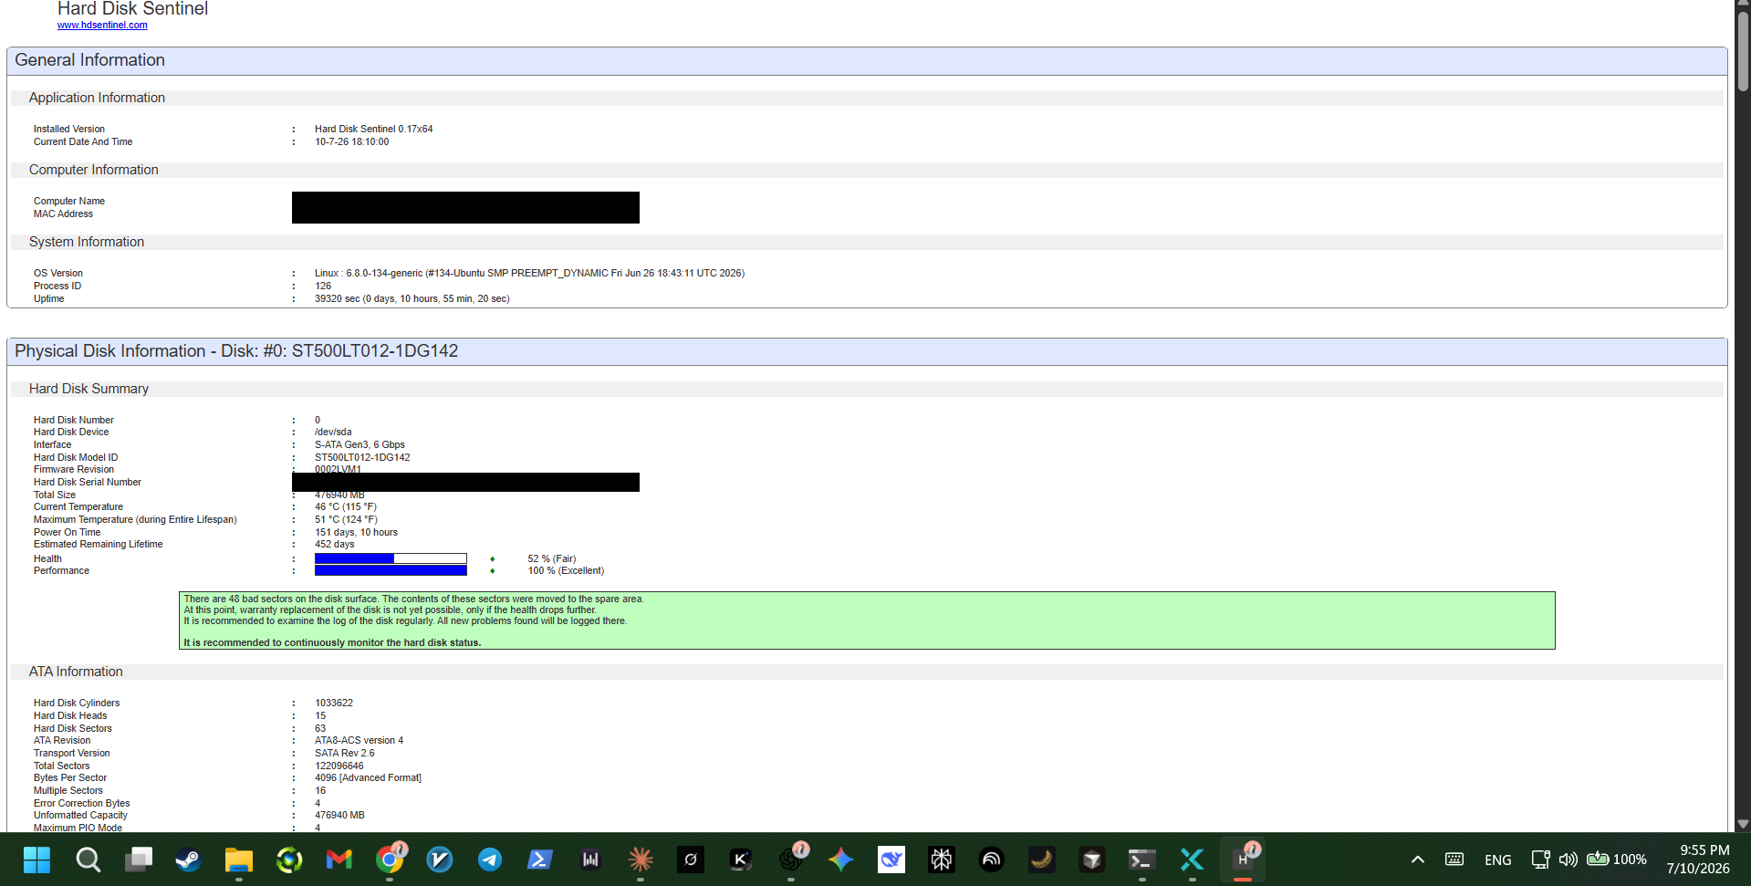Select the 'ATA8-ACS version 4' value

point(360,741)
